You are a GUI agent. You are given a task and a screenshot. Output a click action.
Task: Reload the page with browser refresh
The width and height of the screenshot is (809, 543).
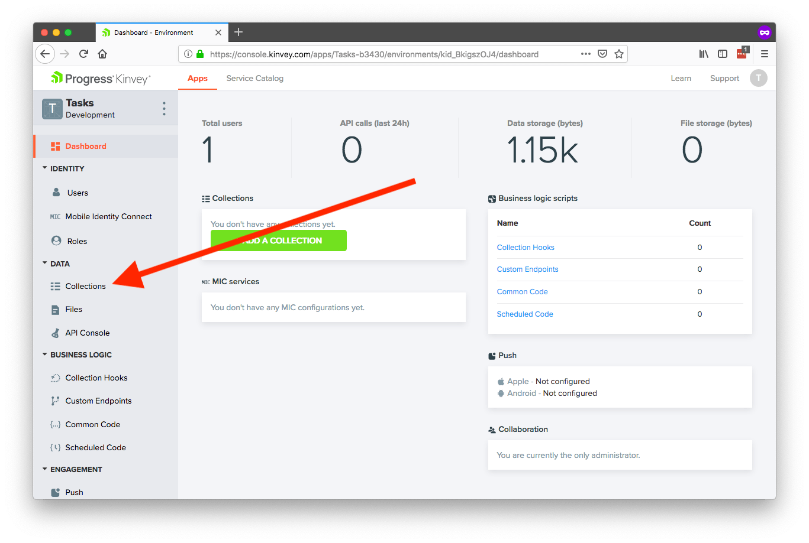pos(83,54)
